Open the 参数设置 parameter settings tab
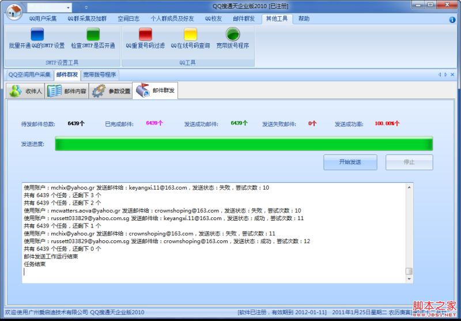This screenshot has width=461, height=321. tap(111, 91)
